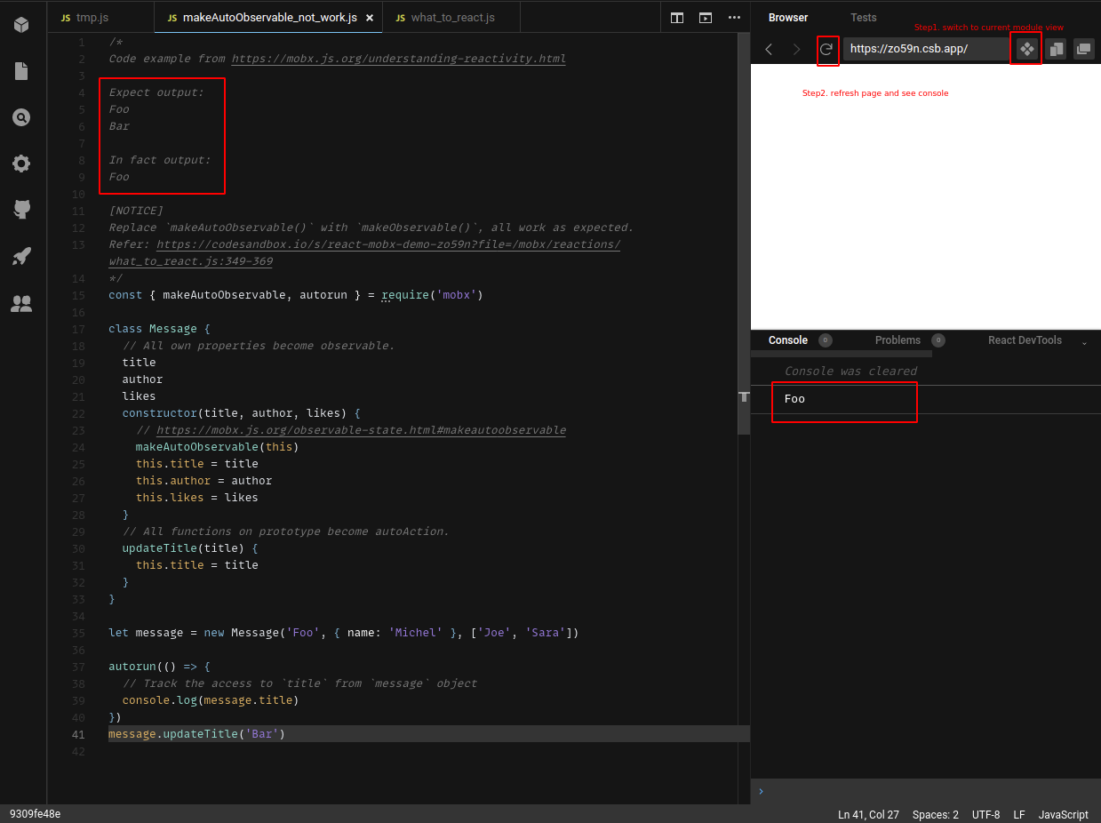Viewport: 1101px width, 823px height.
Task: Click the preview URL address bar
Action: pos(926,49)
